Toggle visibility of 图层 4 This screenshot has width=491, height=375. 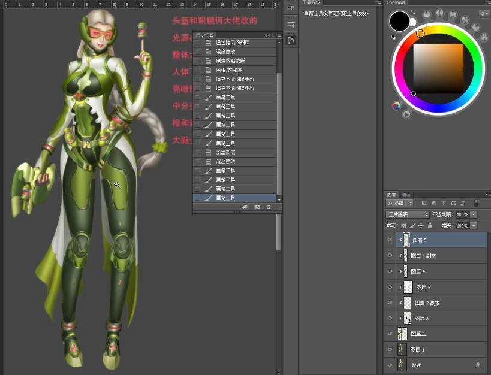390,271
